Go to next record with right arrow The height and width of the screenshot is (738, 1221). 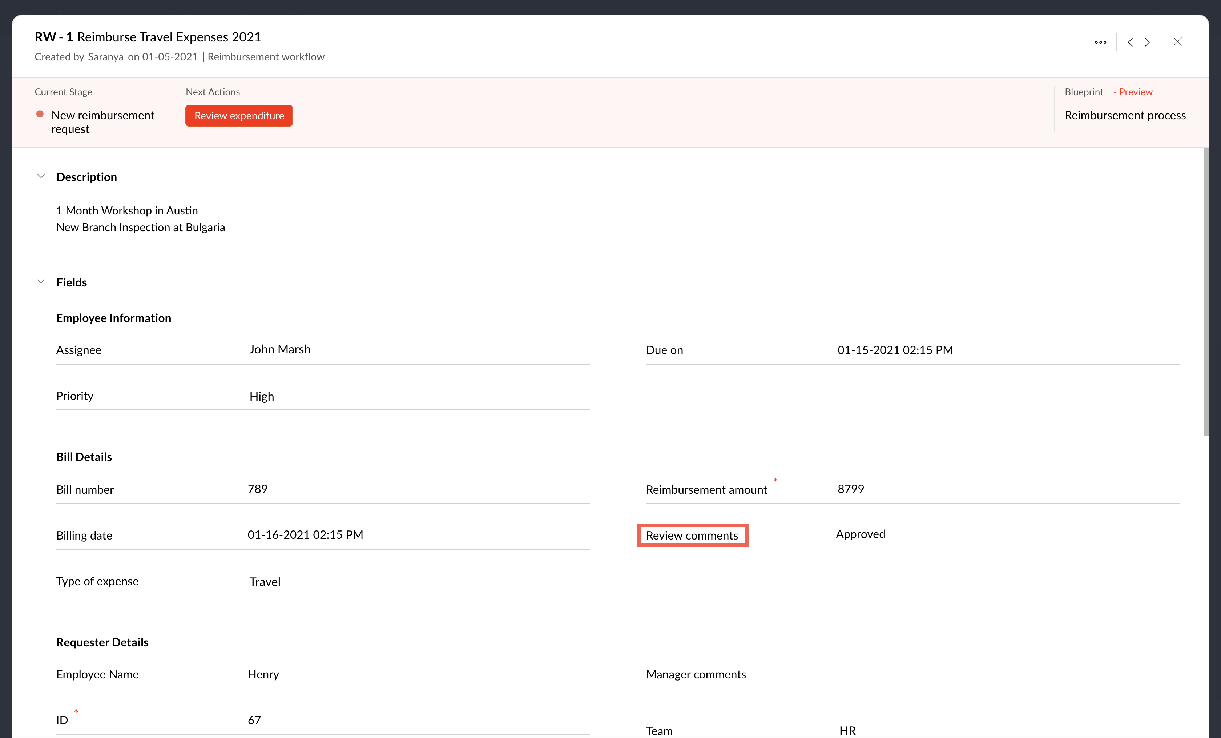(x=1147, y=42)
